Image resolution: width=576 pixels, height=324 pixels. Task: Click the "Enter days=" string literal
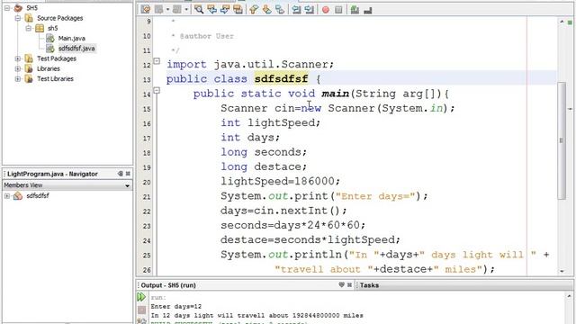tap(375, 196)
